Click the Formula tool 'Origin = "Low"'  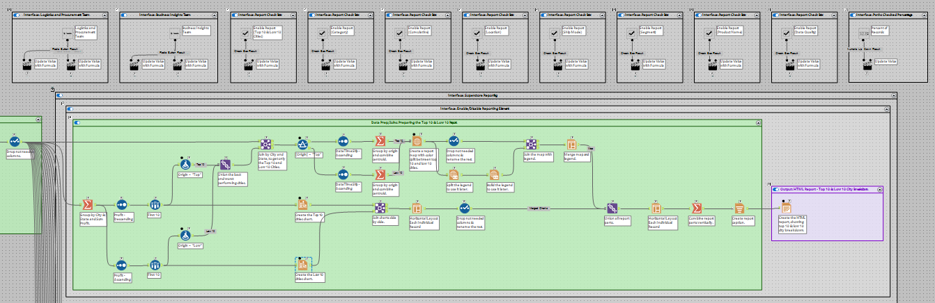[186, 236]
